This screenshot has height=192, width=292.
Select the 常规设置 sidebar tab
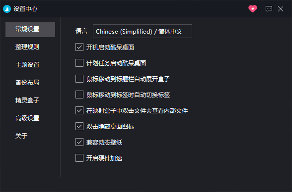coord(30,30)
